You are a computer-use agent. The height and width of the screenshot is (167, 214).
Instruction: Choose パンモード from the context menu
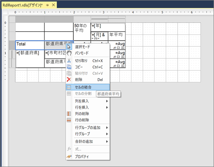[88, 53]
